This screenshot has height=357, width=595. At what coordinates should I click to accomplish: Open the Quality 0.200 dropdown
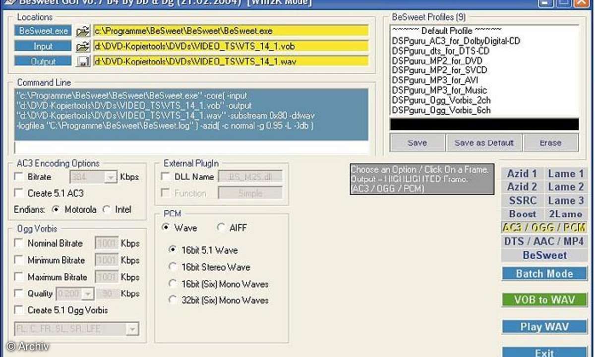(88, 294)
